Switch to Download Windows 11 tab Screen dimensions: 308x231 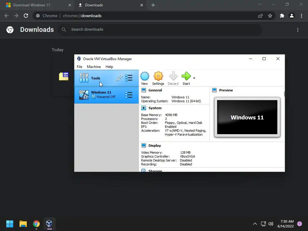[37, 5]
